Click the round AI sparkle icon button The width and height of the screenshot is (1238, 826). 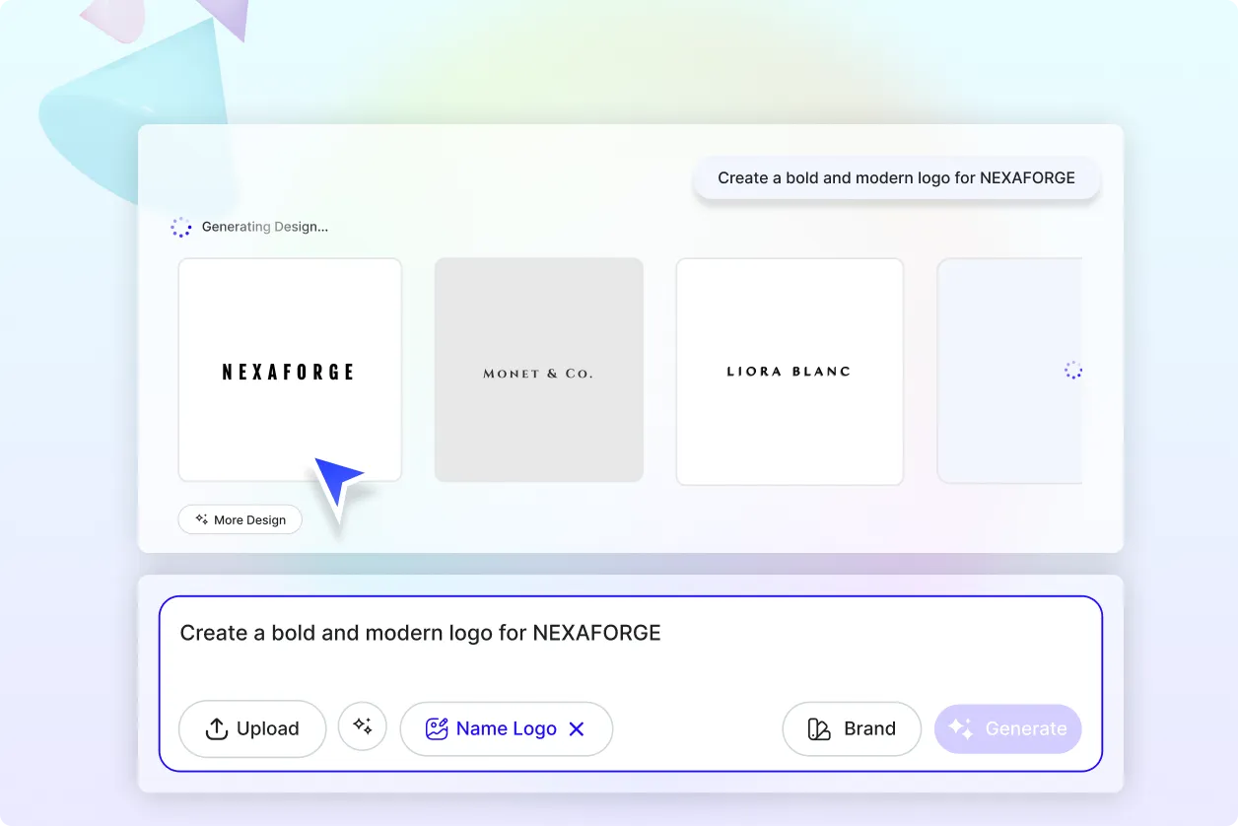tap(363, 726)
